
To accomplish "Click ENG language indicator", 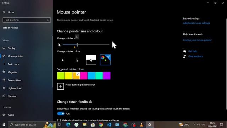I will coord(203,125).
